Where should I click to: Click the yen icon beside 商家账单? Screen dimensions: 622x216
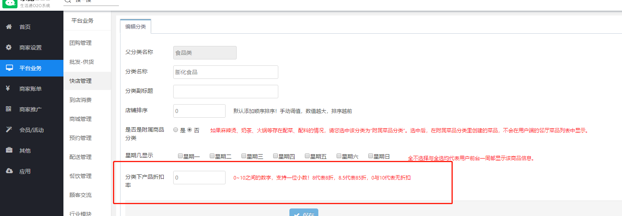8,88
